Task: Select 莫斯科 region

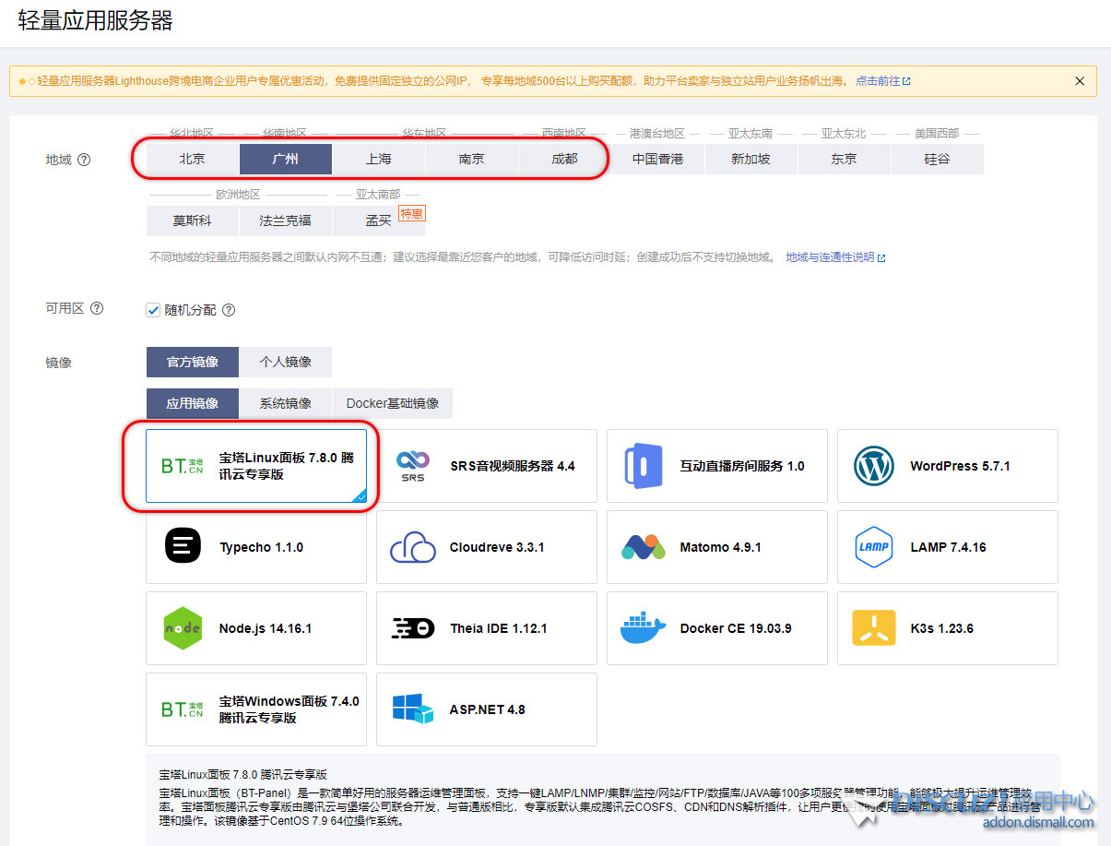Action: tap(193, 220)
